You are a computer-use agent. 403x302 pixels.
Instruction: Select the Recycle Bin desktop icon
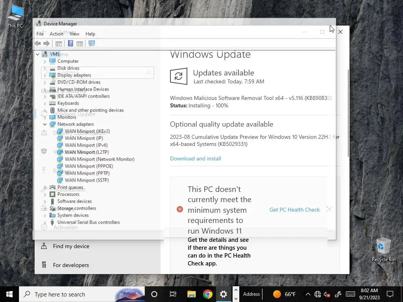coord(383,250)
